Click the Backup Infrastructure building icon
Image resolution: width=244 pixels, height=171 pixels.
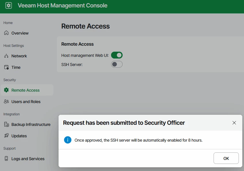(x=6, y=124)
